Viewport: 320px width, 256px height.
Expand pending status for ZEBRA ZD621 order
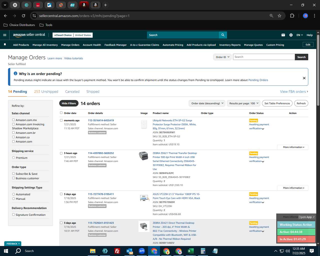coord(263,161)
